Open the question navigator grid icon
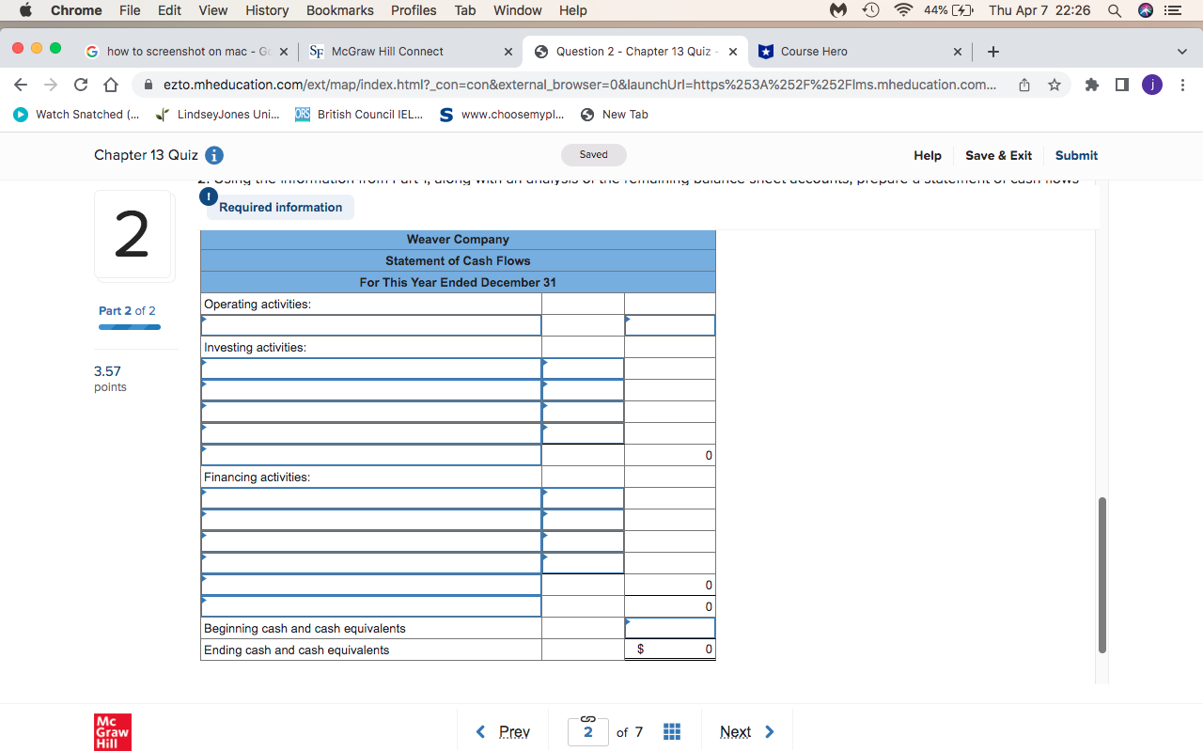This screenshot has height=752, width=1203. point(671,730)
